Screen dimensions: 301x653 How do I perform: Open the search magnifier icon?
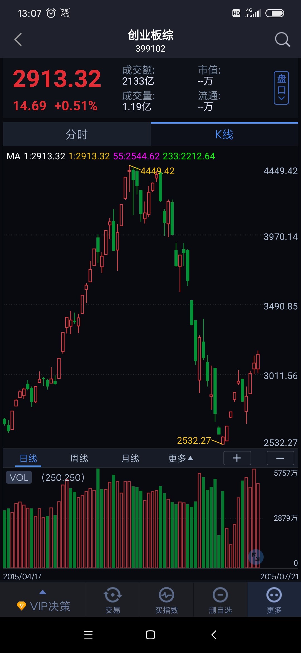pyautogui.click(x=282, y=39)
